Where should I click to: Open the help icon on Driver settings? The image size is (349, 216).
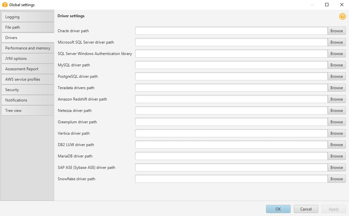pyautogui.click(x=342, y=16)
